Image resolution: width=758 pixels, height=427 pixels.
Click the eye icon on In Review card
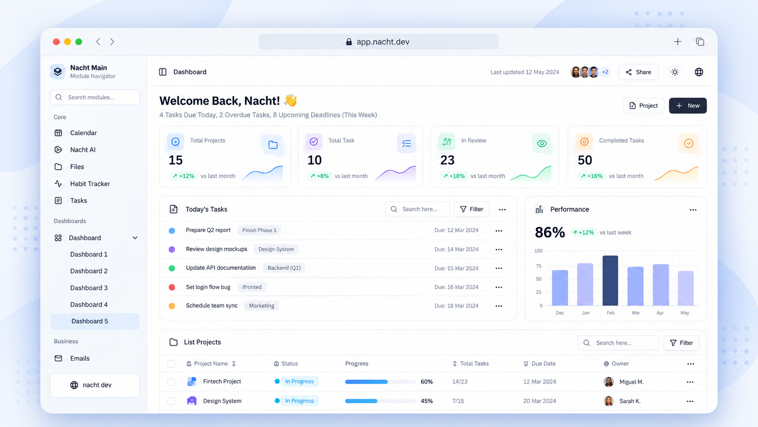point(542,143)
